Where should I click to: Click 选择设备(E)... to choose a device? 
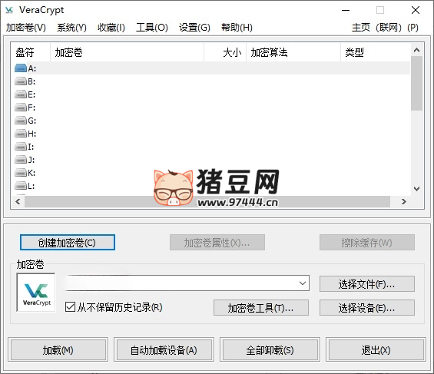(367, 308)
